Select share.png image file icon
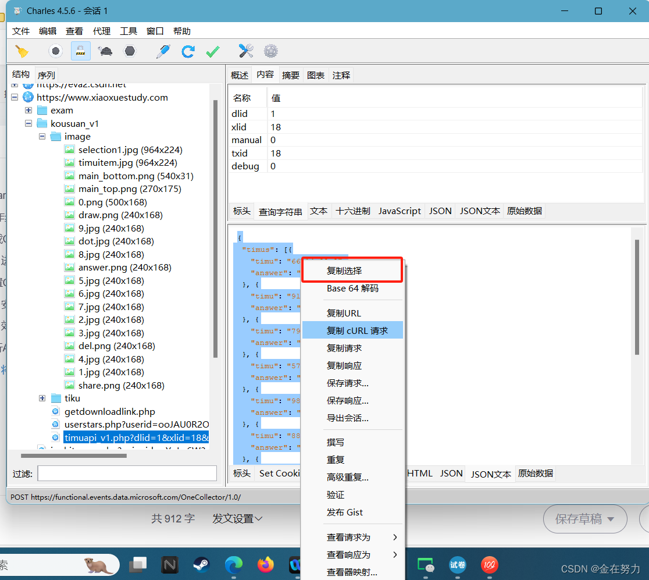This screenshot has height=580, width=649. tap(70, 385)
